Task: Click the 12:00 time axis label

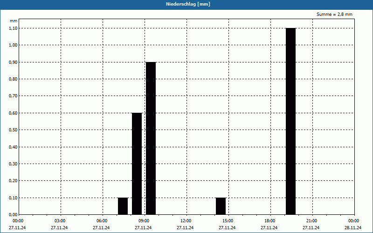Action: [186, 221]
